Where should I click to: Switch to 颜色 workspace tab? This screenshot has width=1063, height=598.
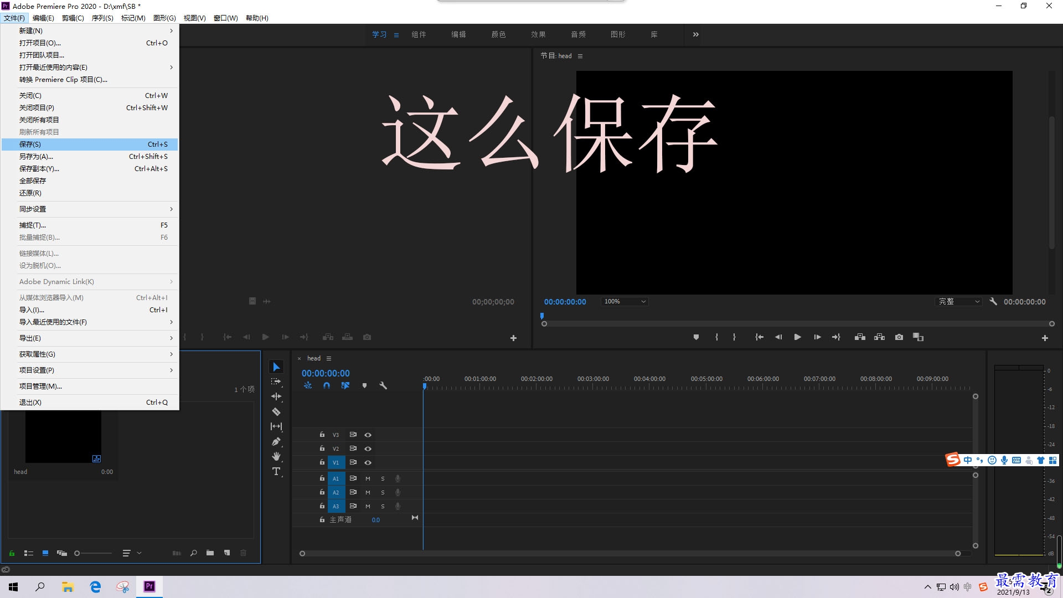tap(498, 34)
